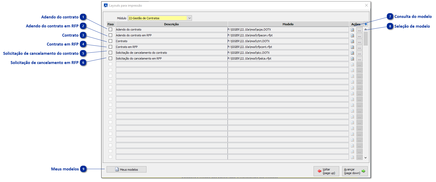Image resolution: width=436 pixels, height=182 pixels.
Task: Click the Meus modelos button
Action: tap(126, 169)
